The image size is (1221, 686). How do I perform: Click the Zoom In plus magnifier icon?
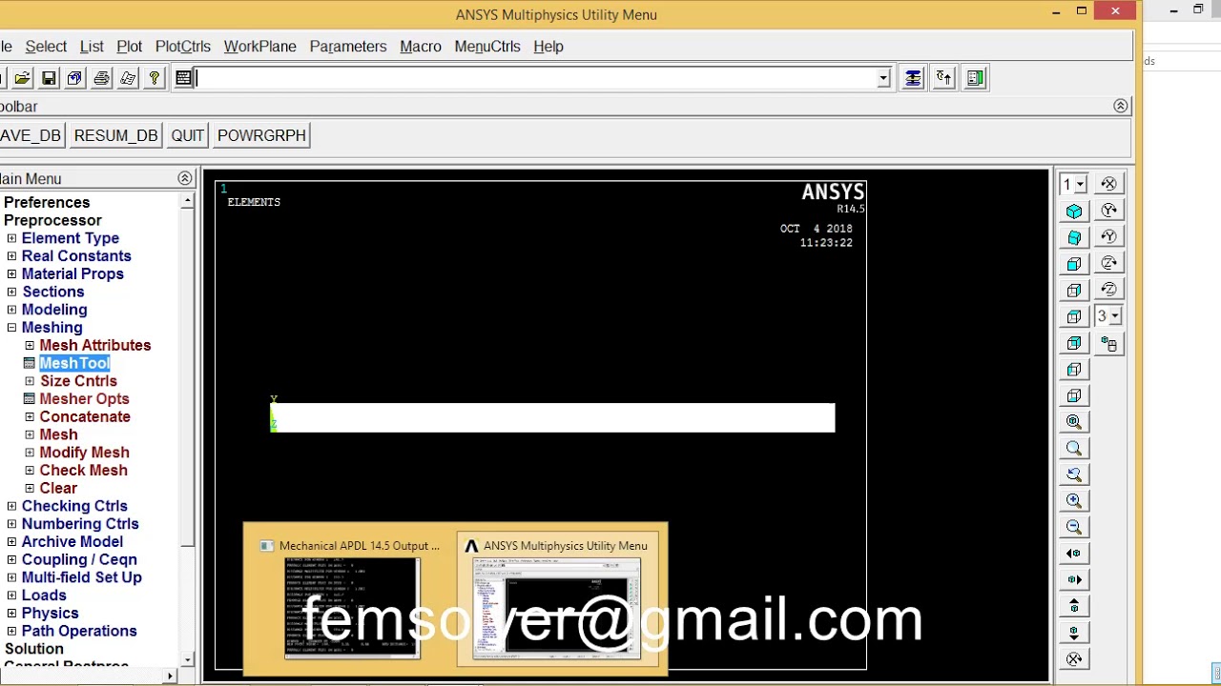pos(1074,501)
